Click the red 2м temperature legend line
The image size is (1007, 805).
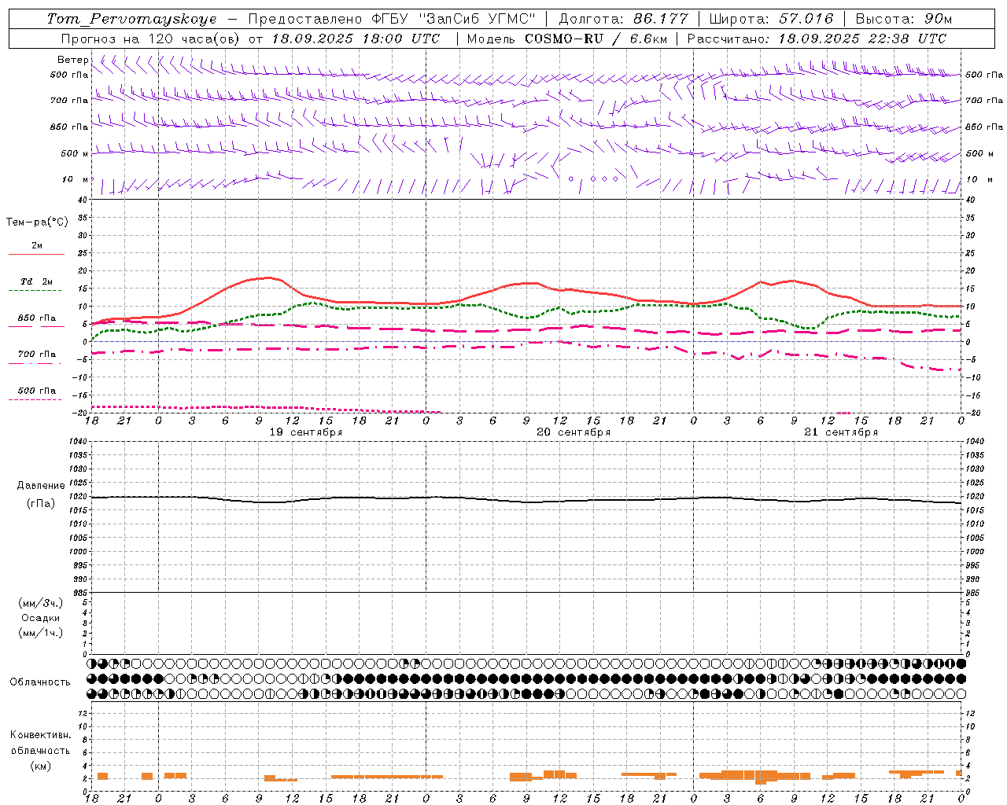[x=36, y=254]
